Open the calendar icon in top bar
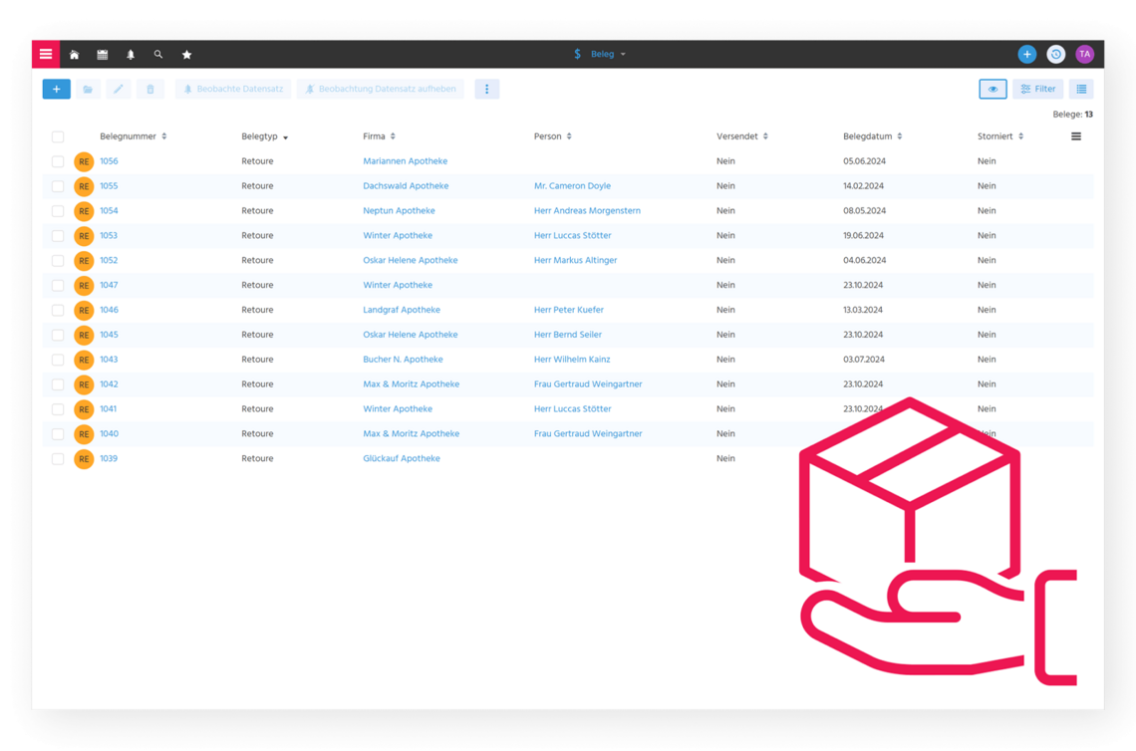This screenshot has height=751, width=1136. point(102,55)
